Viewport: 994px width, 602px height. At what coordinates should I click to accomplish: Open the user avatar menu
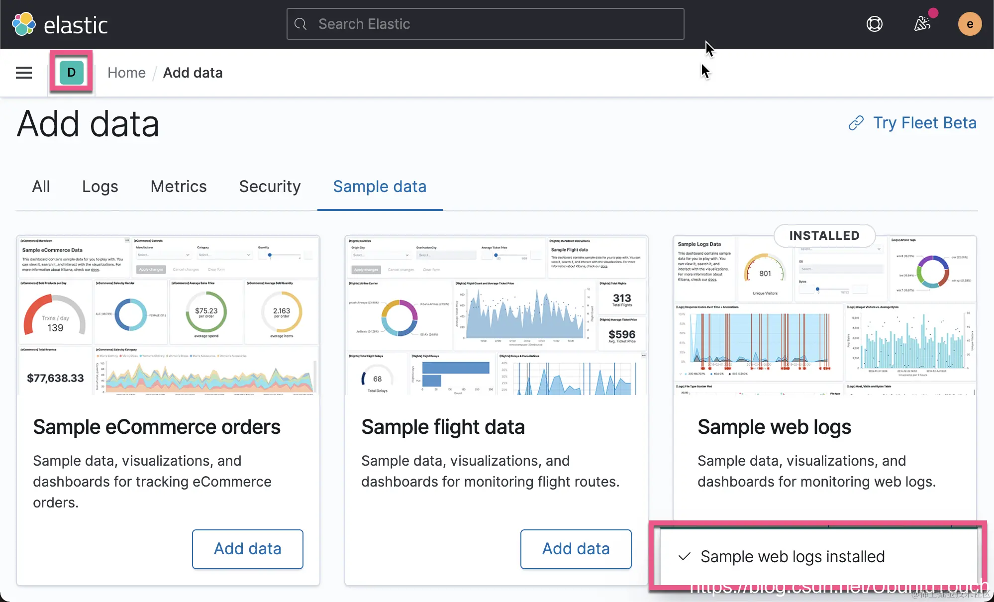point(970,24)
